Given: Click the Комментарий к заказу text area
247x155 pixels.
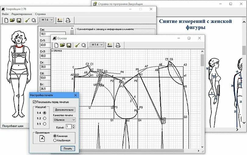Looking at the screenshot, I should (x=115, y=32).
